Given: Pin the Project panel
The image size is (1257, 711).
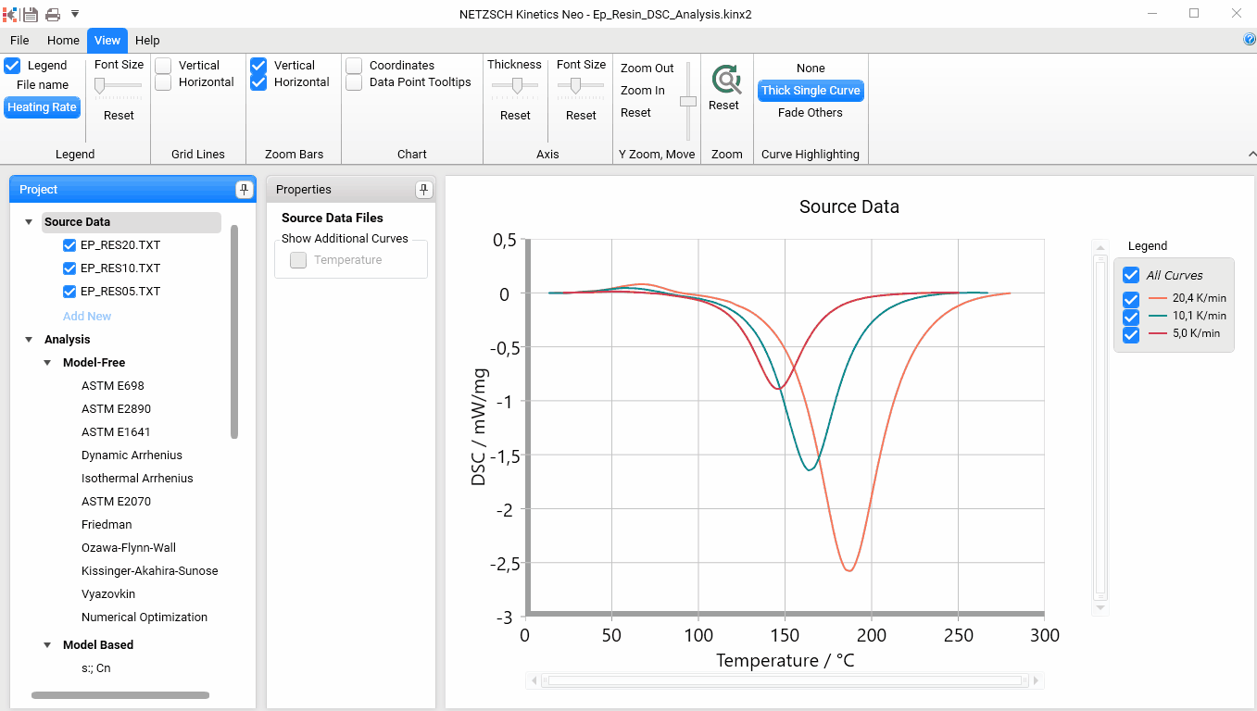Looking at the screenshot, I should pos(244,190).
